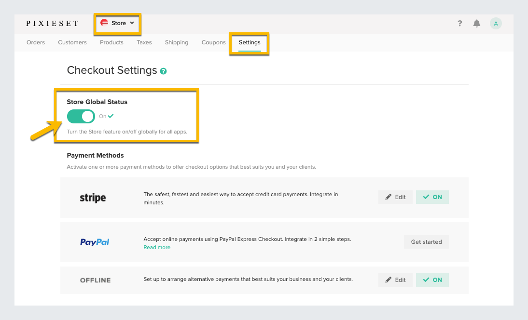Go to the Orders tab
The width and height of the screenshot is (528, 320).
[36, 42]
